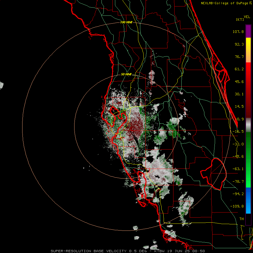
Task: Click the 76.7 scale value
Action: tap(239, 57)
